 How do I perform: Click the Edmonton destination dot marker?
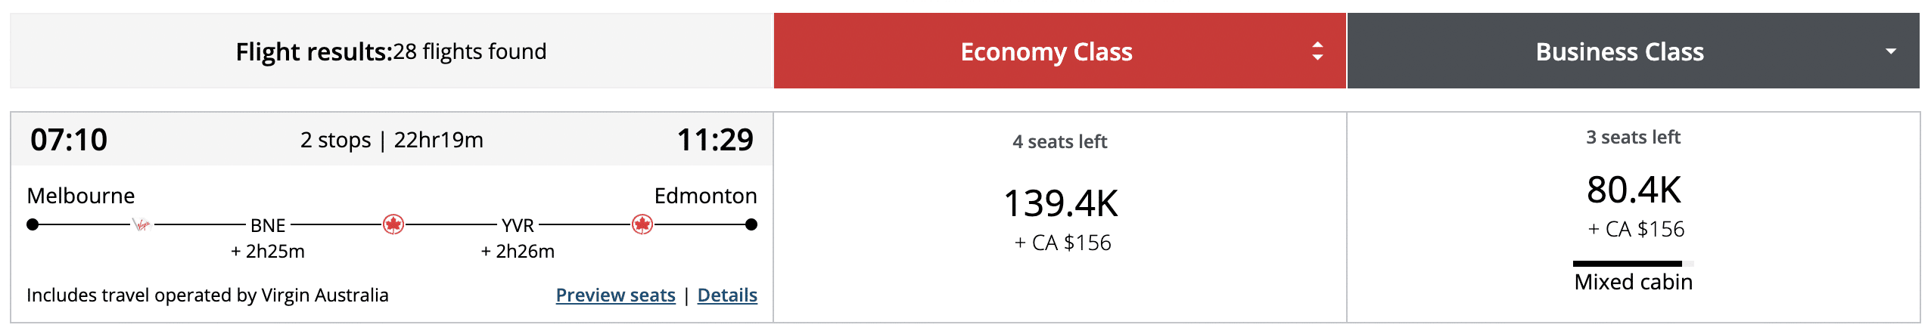[x=751, y=224]
